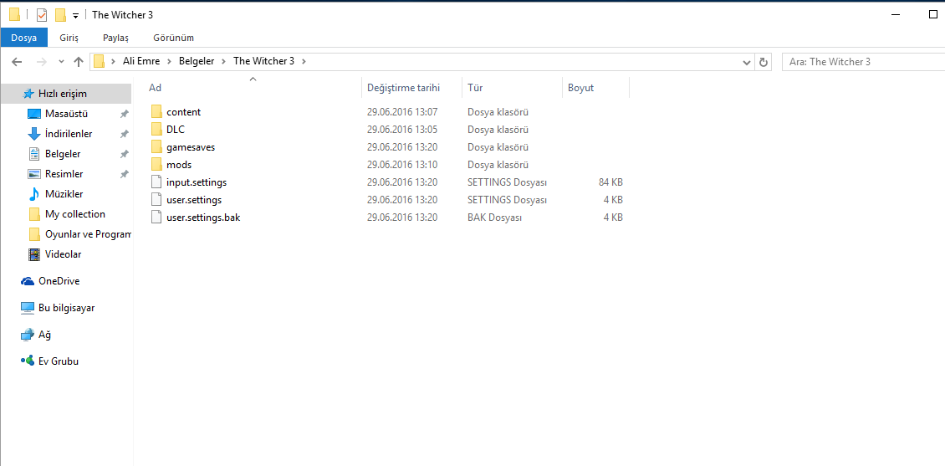Unpin Masaüstü using its pin icon
Image resolution: width=945 pixels, height=466 pixels.
click(124, 114)
